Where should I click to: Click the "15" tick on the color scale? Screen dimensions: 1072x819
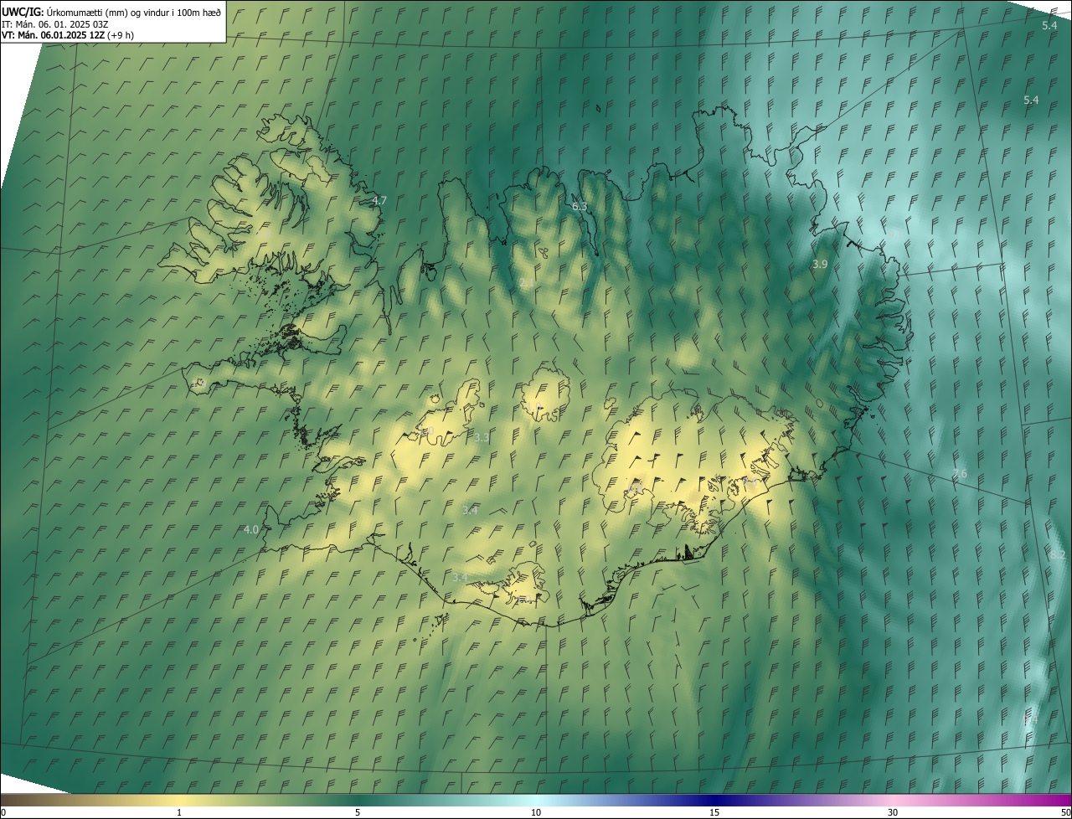pyautogui.click(x=714, y=812)
